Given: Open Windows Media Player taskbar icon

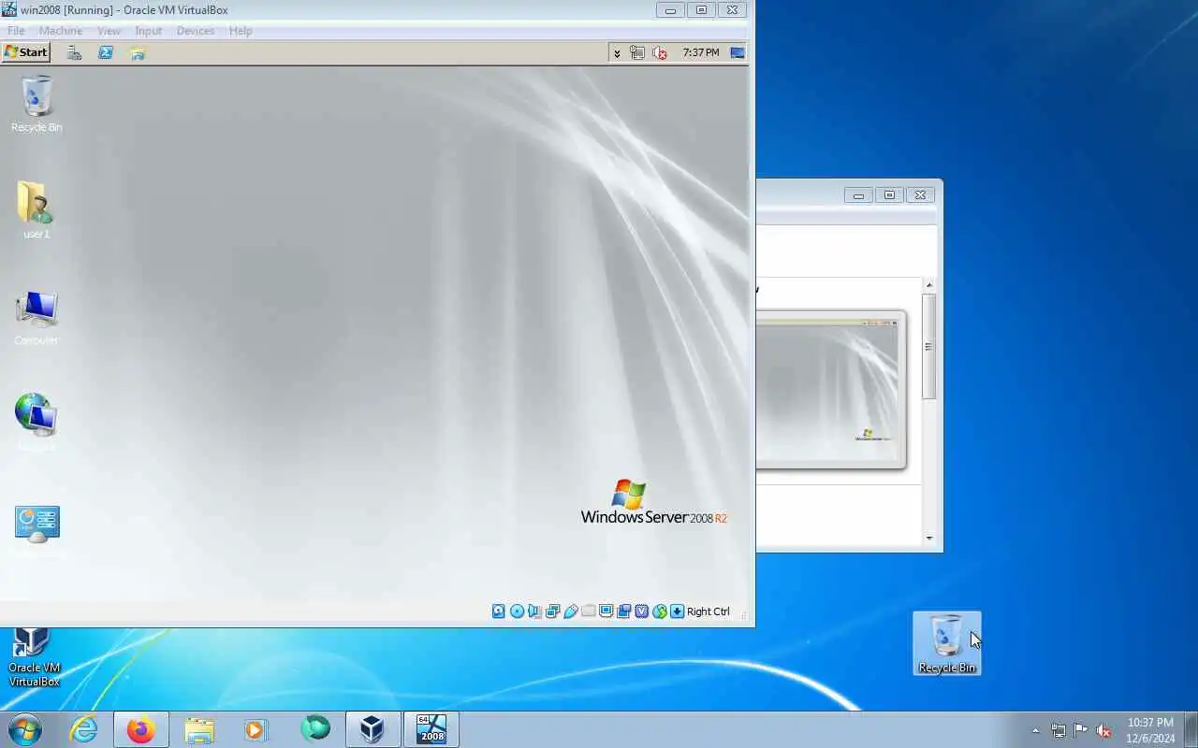Looking at the screenshot, I should [x=256, y=729].
